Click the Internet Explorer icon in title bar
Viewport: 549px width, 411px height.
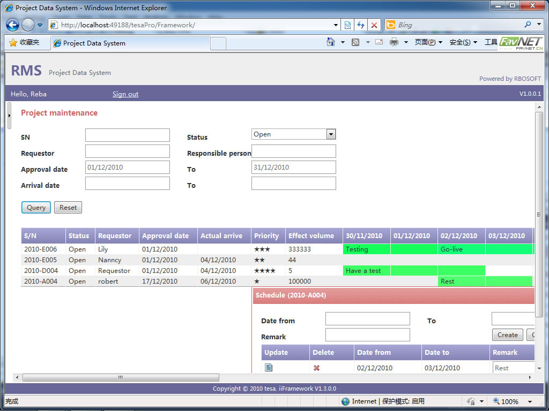9,7
